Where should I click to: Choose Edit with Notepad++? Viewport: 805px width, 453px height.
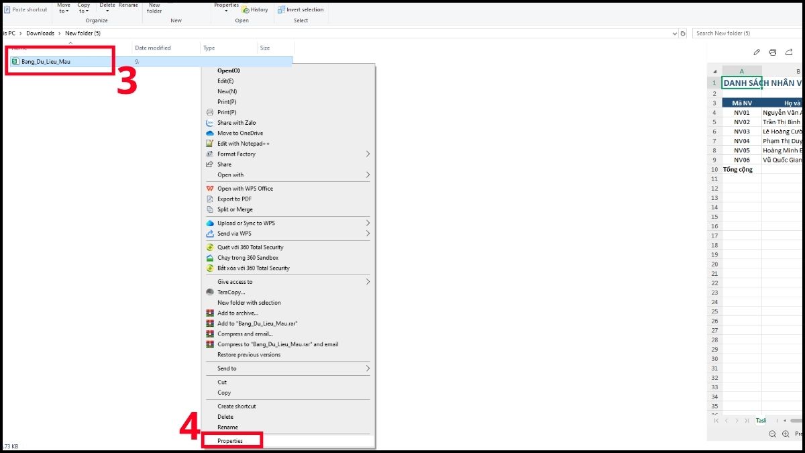[x=288, y=144]
